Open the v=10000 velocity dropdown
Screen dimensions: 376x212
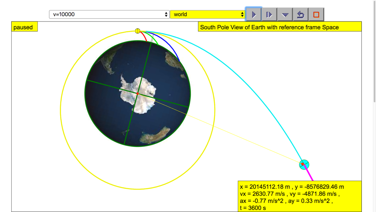(x=109, y=14)
